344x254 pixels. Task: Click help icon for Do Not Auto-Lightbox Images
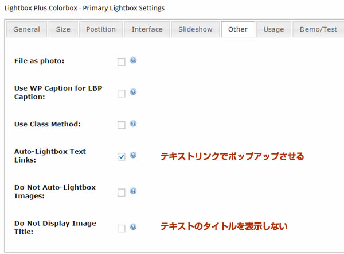(x=133, y=191)
